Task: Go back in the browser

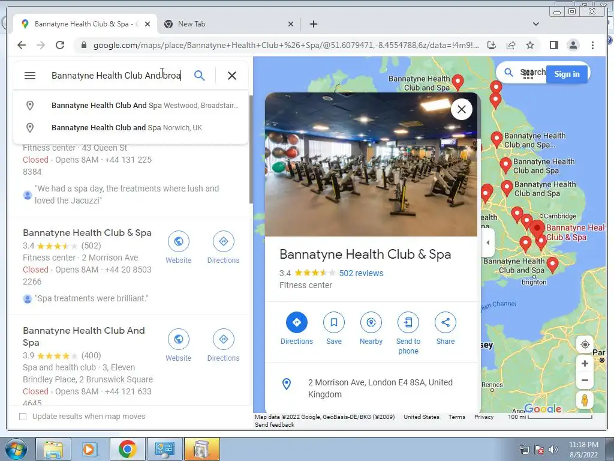Action: [x=22, y=45]
